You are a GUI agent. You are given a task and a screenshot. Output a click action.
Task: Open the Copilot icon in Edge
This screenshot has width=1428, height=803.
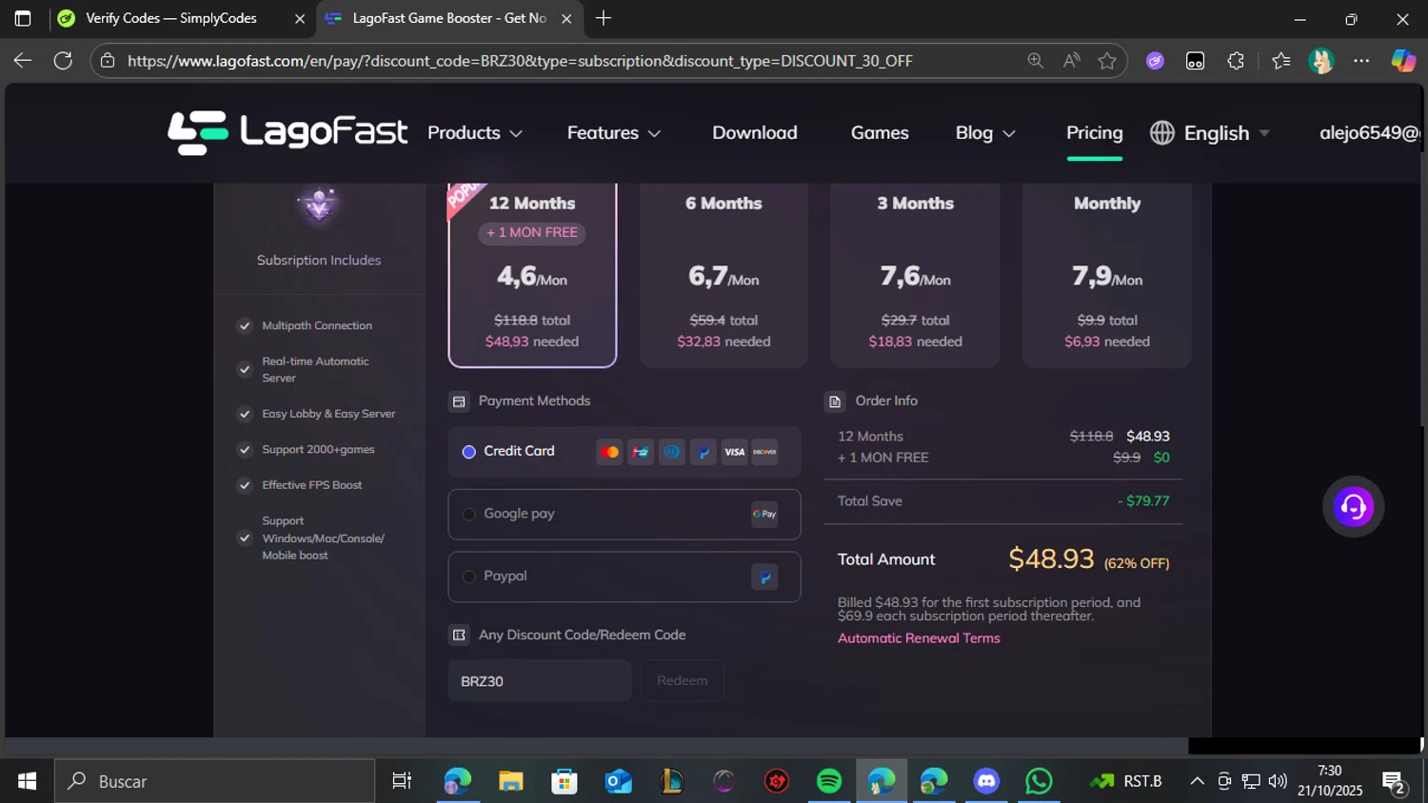click(x=1403, y=61)
